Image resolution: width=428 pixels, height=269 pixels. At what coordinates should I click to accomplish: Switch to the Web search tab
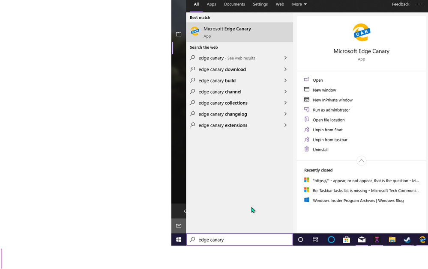click(x=280, y=4)
